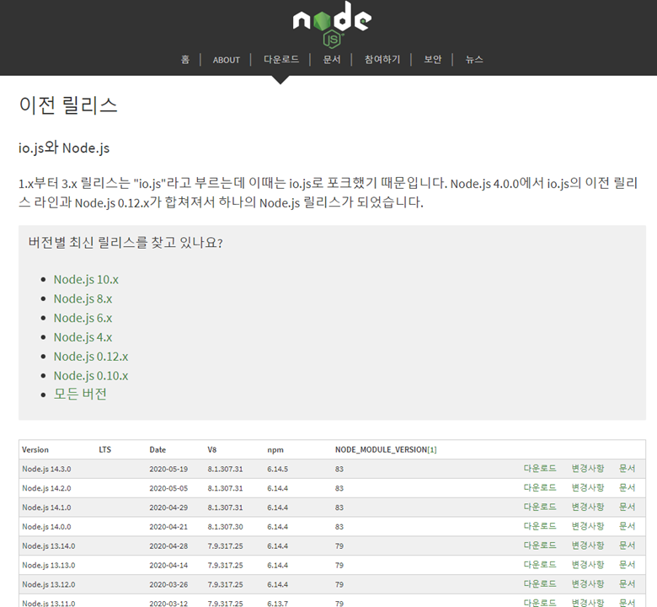Click 다운로드 for Node.js 13.12.0
Screen dimensions: 657x607
tap(540, 584)
